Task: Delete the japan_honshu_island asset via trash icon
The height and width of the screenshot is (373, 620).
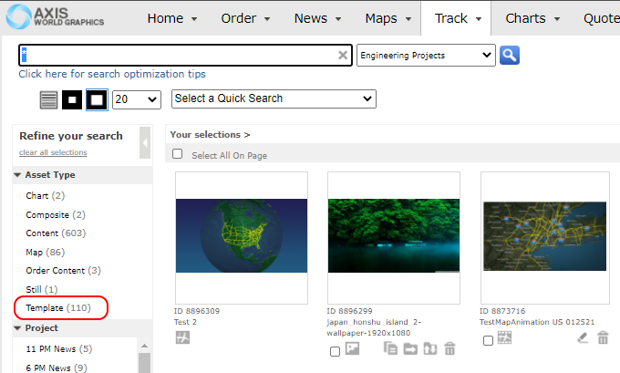Action: pyautogui.click(x=449, y=347)
